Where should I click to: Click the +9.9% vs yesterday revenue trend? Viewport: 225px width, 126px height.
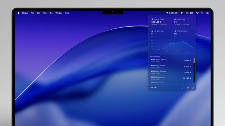click(159, 25)
